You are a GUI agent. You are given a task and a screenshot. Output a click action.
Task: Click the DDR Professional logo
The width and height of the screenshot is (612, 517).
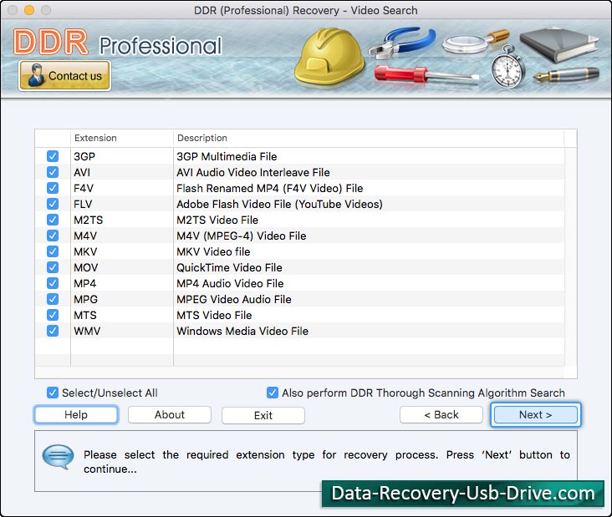coord(118,43)
